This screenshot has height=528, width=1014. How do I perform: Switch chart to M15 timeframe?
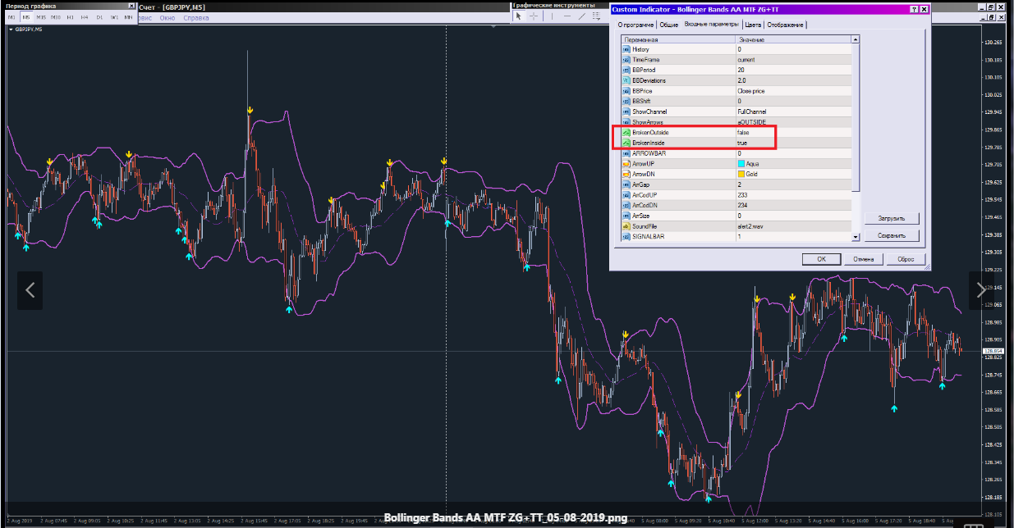pyautogui.click(x=41, y=16)
